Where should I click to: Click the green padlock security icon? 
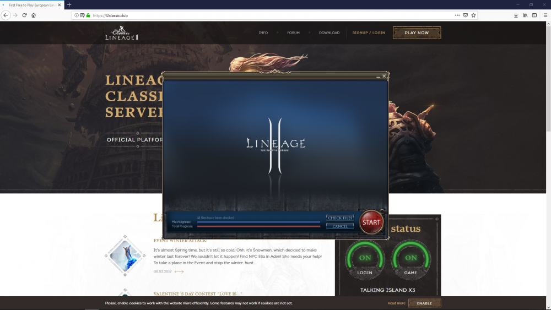pyautogui.click(x=88, y=15)
